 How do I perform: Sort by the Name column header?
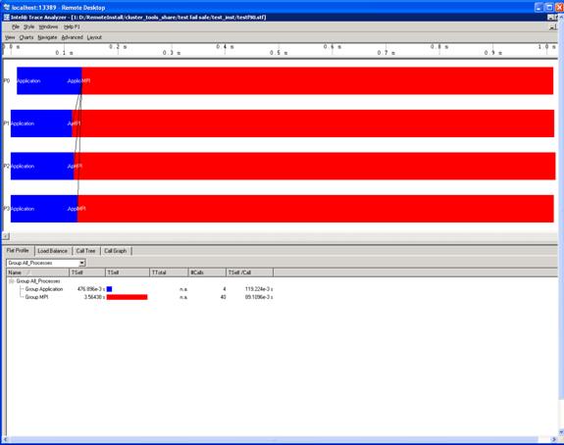coord(37,272)
